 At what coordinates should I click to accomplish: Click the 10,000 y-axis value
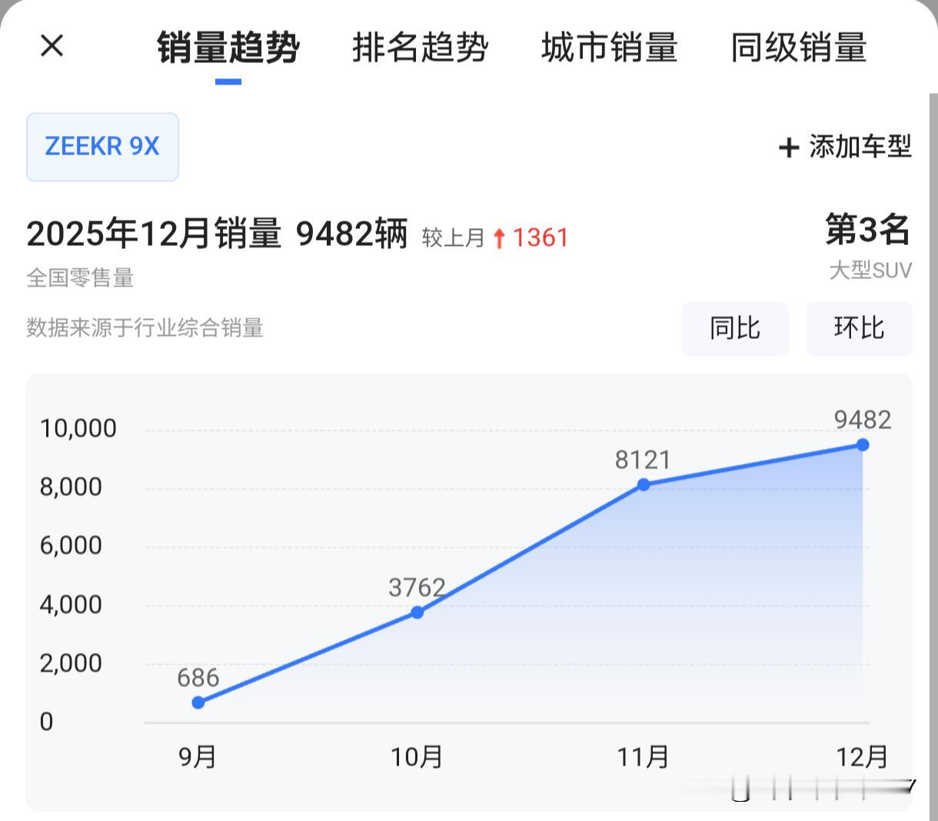coord(78,428)
